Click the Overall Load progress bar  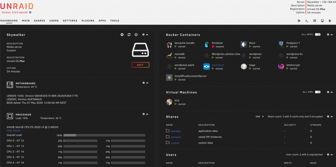coord(104,135)
